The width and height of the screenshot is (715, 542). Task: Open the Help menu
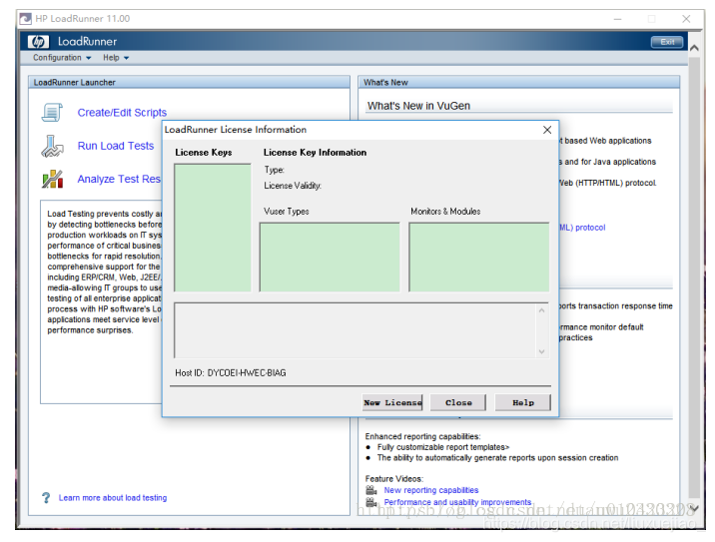(116, 58)
